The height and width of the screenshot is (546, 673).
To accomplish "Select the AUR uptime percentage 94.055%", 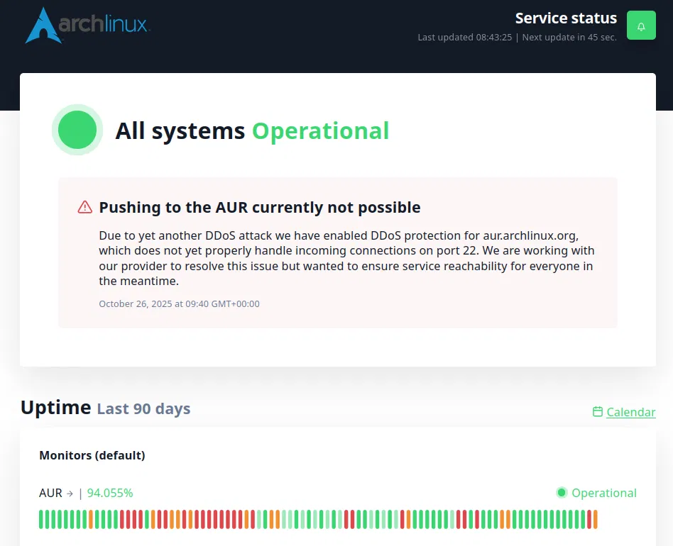I will point(110,493).
